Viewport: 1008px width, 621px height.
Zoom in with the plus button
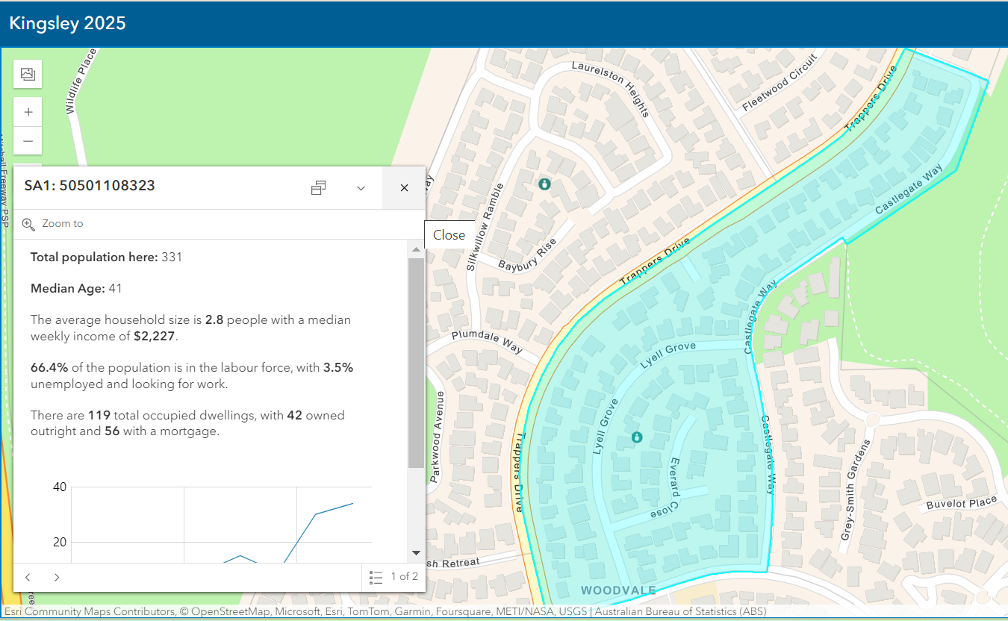[x=28, y=112]
